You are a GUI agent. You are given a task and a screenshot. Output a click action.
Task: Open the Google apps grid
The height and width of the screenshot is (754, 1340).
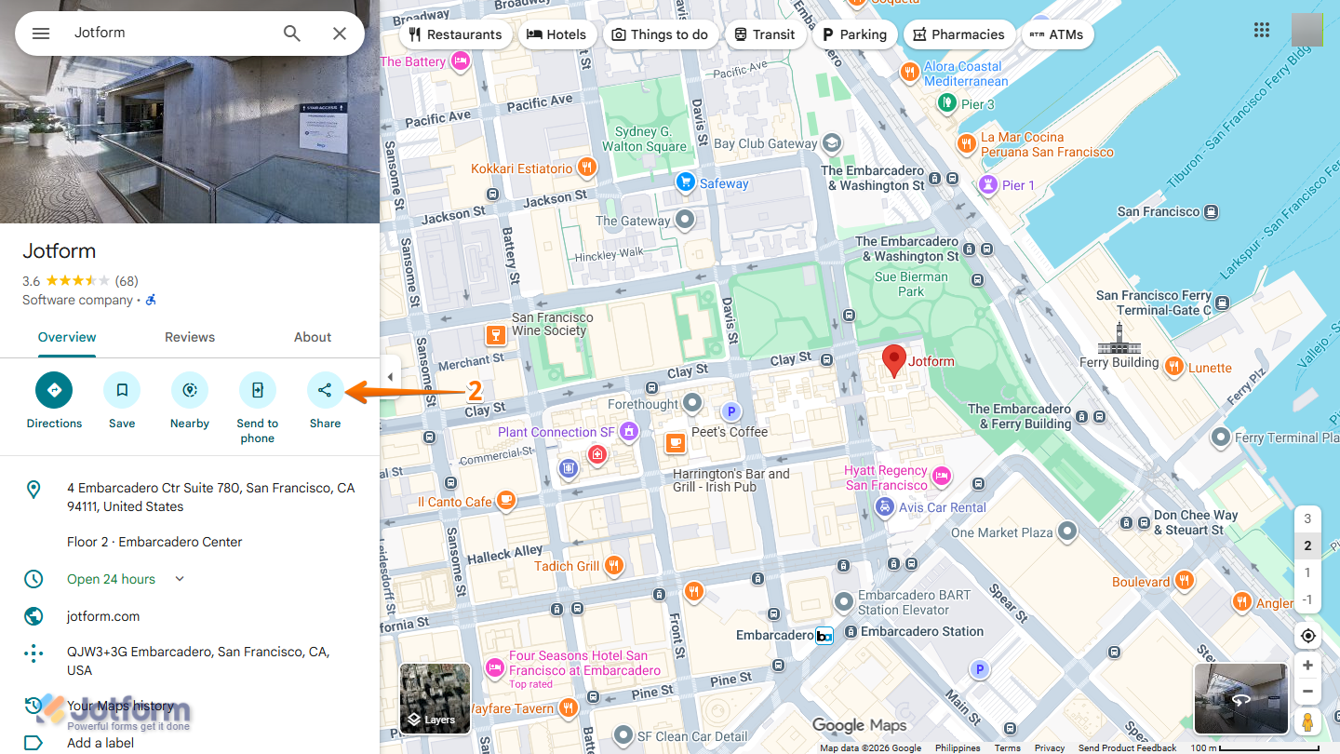pyautogui.click(x=1261, y=30)
